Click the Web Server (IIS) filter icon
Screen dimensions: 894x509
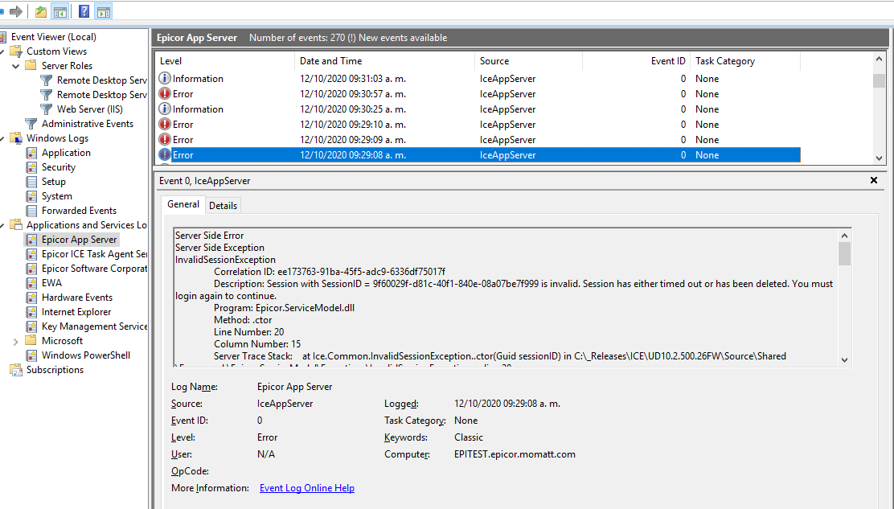pos(46,109)
